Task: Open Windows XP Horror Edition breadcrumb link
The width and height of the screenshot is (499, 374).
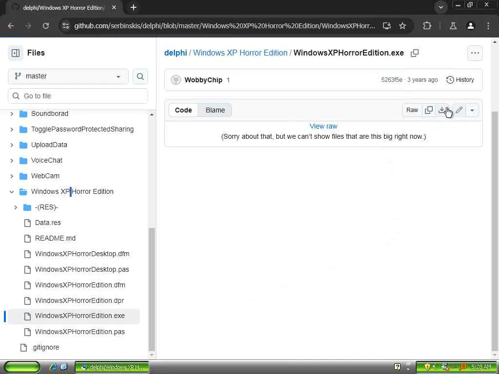Action: 240,53
